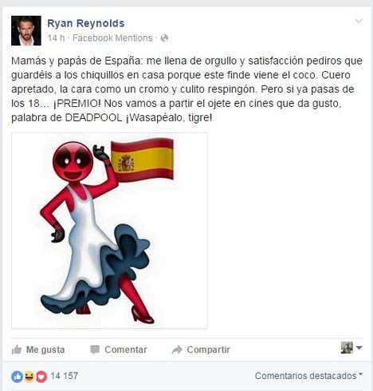
Task: Click the Me gusta text label
Action: [45, 350]
